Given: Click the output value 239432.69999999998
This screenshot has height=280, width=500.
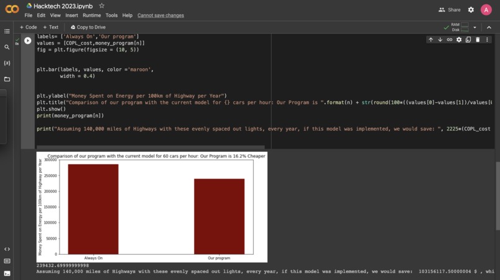Looking at the screenshot, I should pyautogui.click(x=63, y=265).
